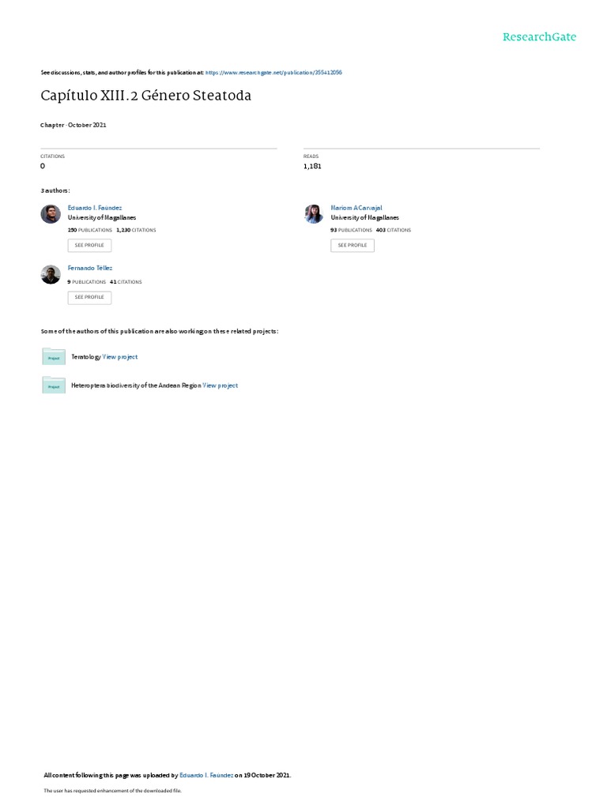Viewport: 607px width, 809px height.
Task: Click Mariom A Carvajal's profile photo
Action: [x=314, y=213]
